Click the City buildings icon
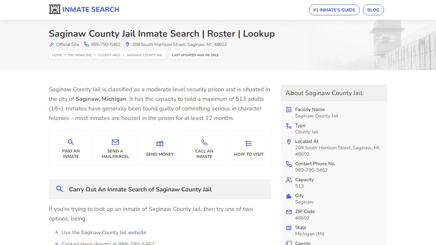Image resolution: width=436 pixels, height=245 pixels. (x=289, y=196)
